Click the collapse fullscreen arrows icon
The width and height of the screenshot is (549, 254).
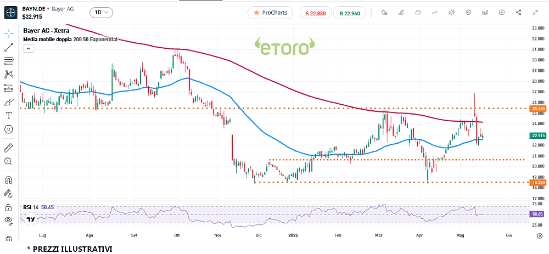pyautogui.click(x=535, y=13)
